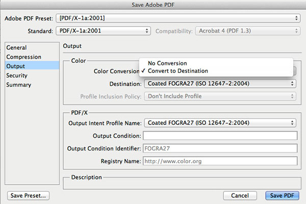Open the Profile Inclusion Policy dropdown
The image size is (306, 204).
coord(220,96)
